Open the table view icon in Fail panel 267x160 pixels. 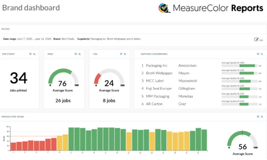121,54
